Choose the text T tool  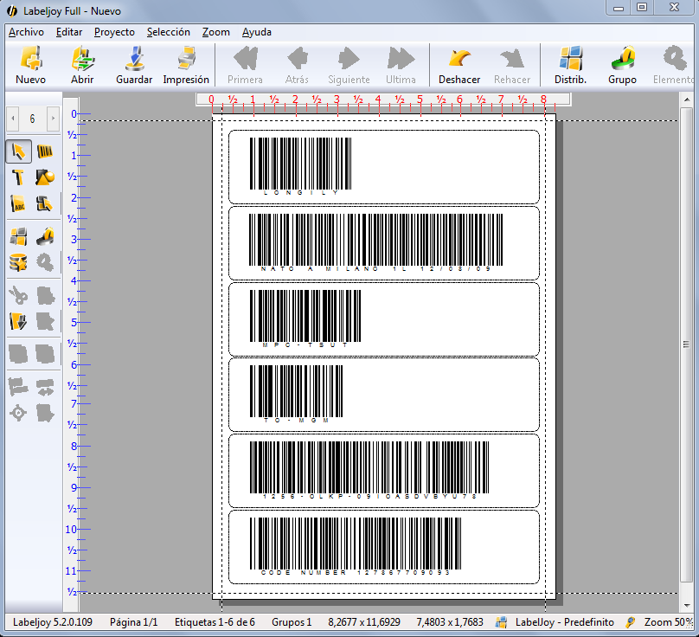point(19,177)
